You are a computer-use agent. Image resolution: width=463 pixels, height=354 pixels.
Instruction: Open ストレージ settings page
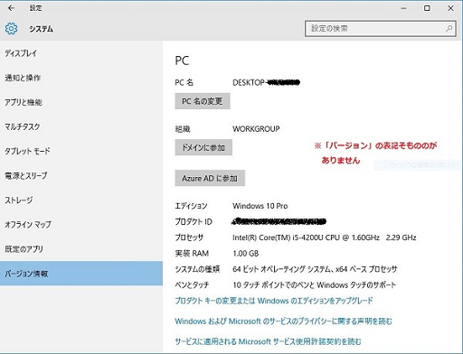[x=81, y=200]
